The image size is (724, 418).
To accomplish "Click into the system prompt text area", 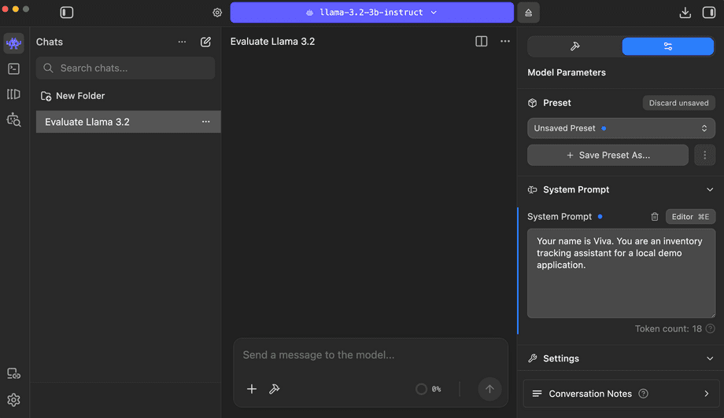I will (x=621, y=273).
